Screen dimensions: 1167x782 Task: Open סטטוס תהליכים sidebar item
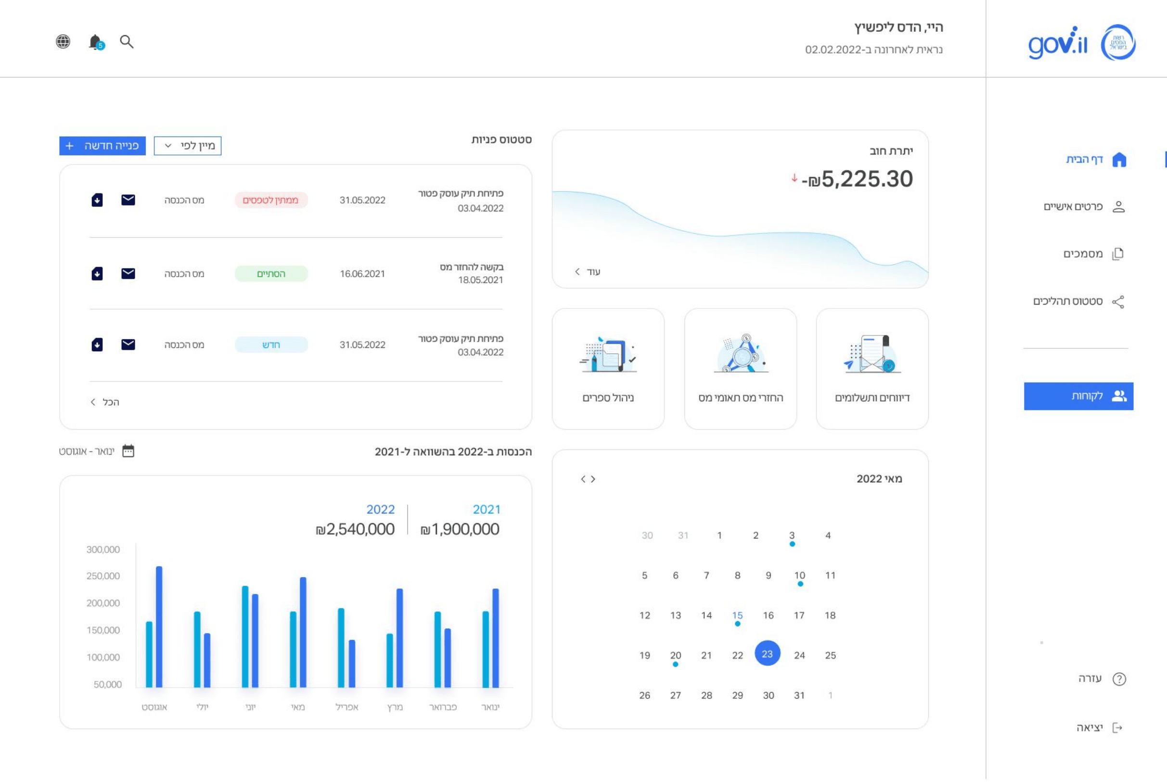(1078, 301)
